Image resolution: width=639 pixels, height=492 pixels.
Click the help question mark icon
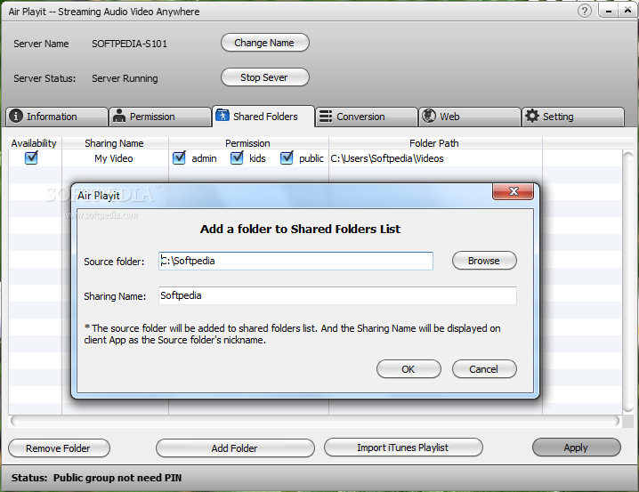coord(585,11)
